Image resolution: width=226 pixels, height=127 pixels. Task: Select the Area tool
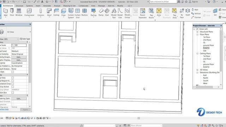point(159,13)
